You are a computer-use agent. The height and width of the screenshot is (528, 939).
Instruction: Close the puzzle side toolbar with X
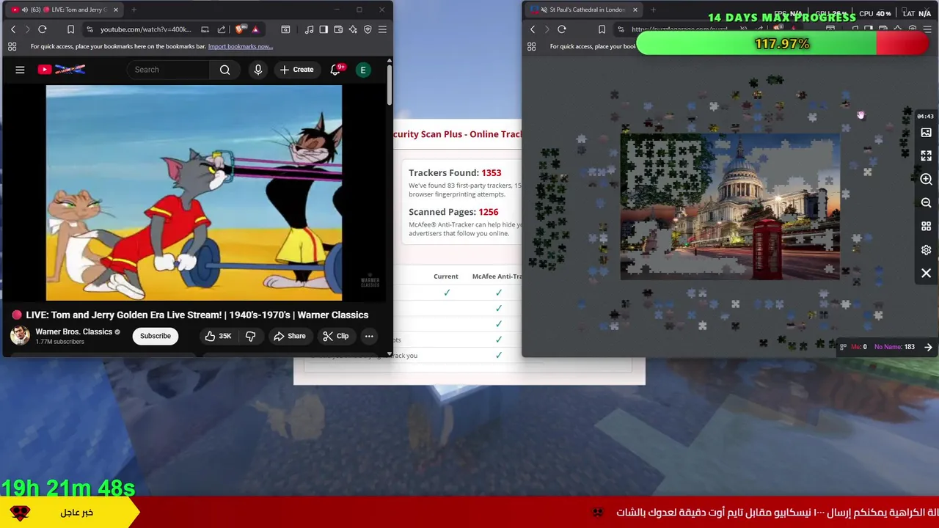click(926, 274)
